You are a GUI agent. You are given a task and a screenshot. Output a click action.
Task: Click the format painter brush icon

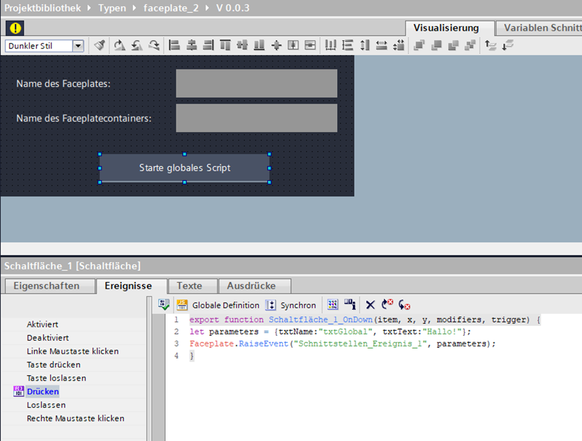100,46
